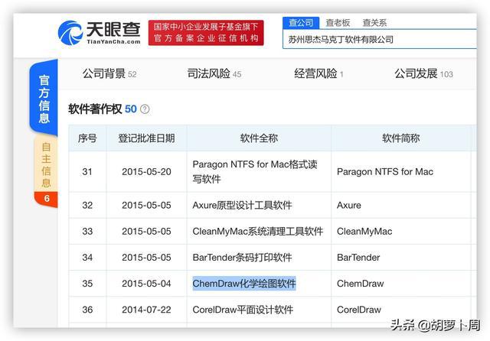Click the TianYanCha logo
The height and width of the screenshot is (341, 490).
click(x=99, y=33)
